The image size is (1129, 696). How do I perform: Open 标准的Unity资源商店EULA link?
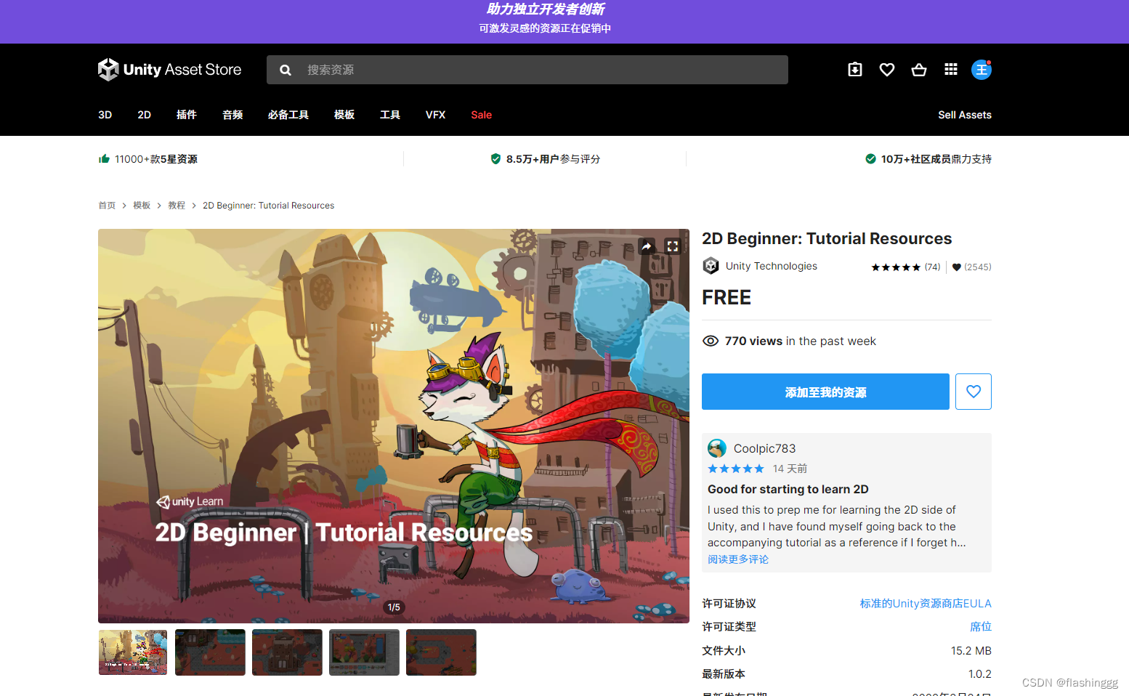(x=926, y=604)
